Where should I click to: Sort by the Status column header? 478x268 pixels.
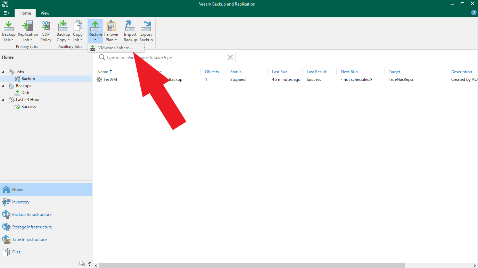[236, 72]
